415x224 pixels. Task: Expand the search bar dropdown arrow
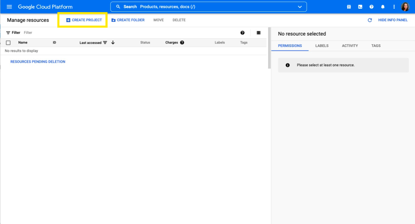(300, 7)
